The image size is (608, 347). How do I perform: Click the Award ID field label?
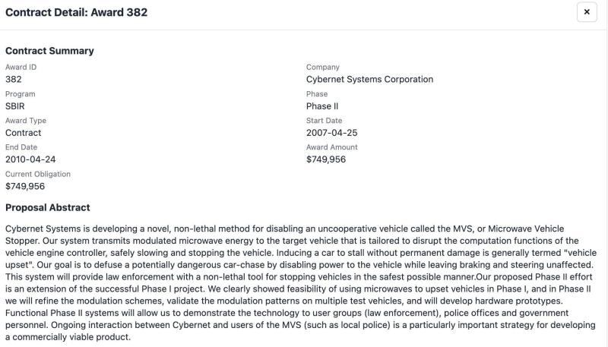21,67
